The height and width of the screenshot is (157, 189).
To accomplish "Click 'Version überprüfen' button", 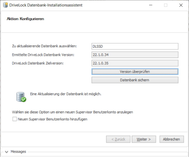I will point(135,72).
